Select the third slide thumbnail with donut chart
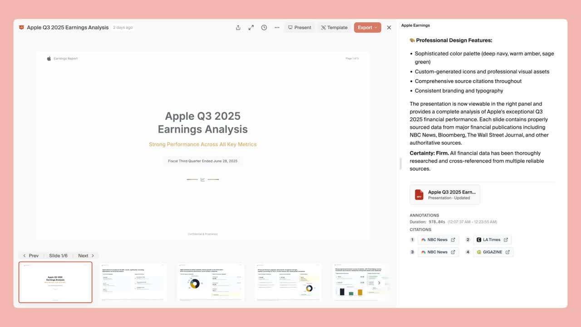Image resolution: width=581 pixels, height=327 pixels. [x=211, y=282]
